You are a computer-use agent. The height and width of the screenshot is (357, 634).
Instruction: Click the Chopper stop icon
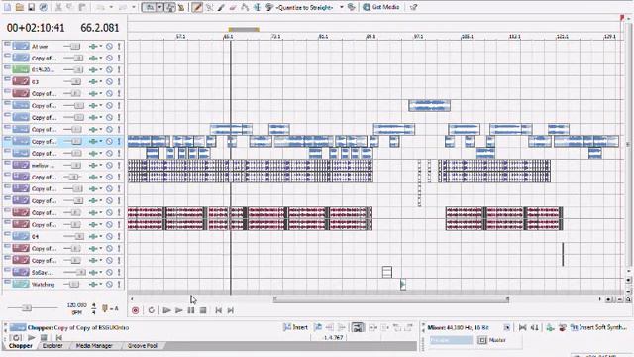(x=44, y=337)
